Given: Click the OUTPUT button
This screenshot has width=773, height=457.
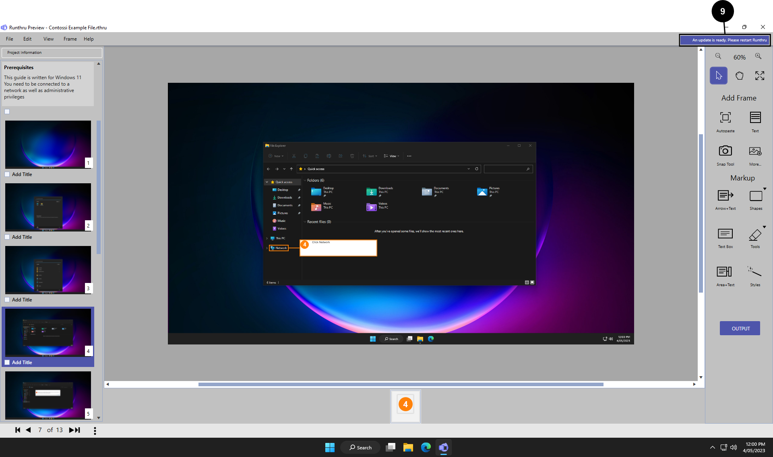Looking at the screenshot, I should tap(740, 328).
